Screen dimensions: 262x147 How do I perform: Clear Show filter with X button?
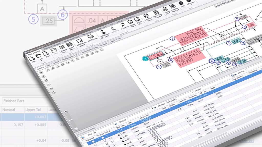(116, 124)
